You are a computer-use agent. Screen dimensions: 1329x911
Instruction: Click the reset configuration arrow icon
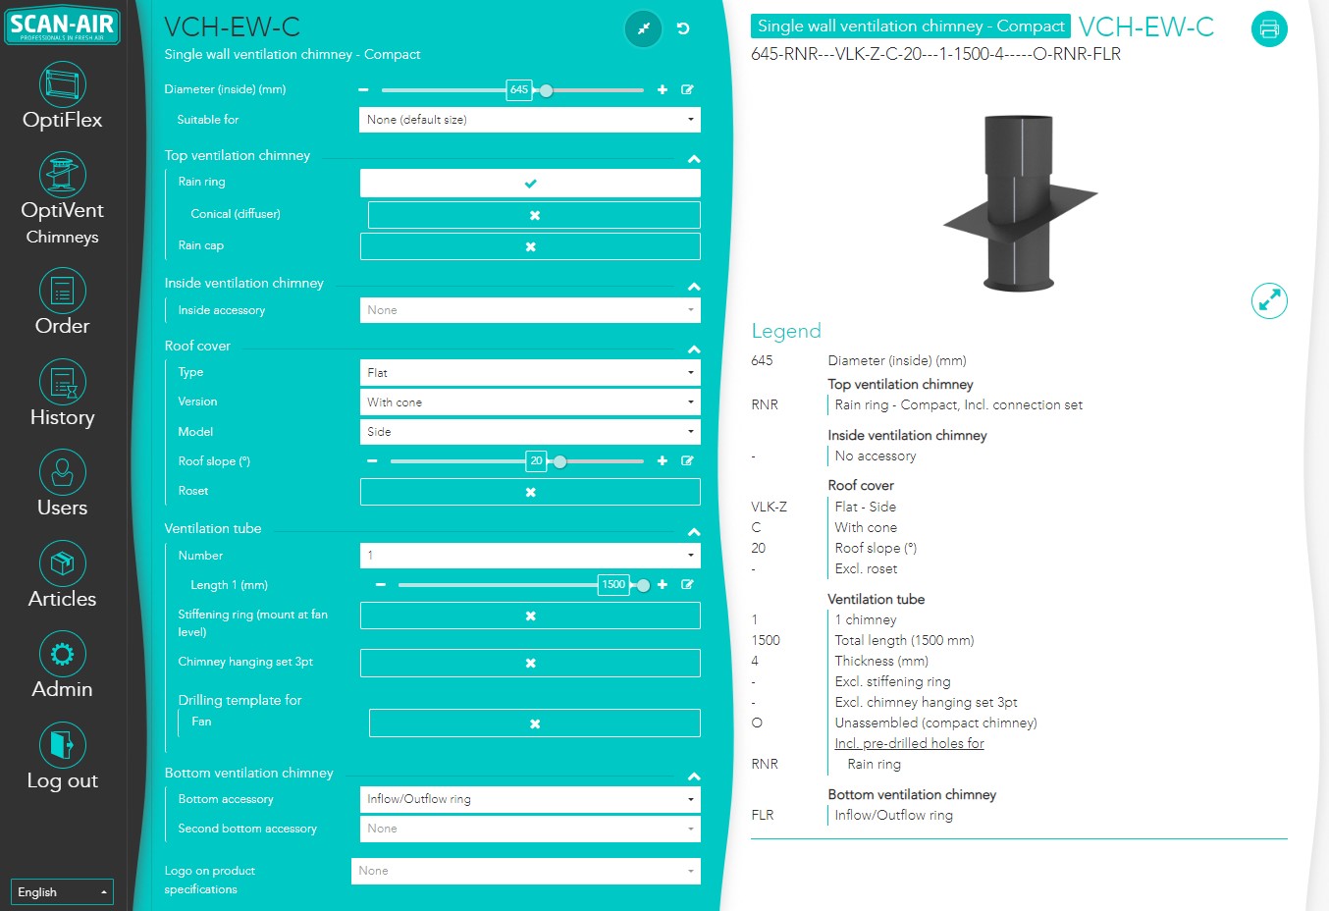tap(683, 28)
